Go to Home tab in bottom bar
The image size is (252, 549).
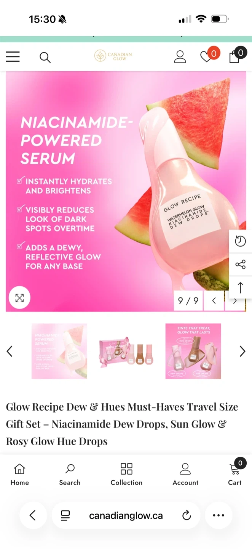[19, 474]
